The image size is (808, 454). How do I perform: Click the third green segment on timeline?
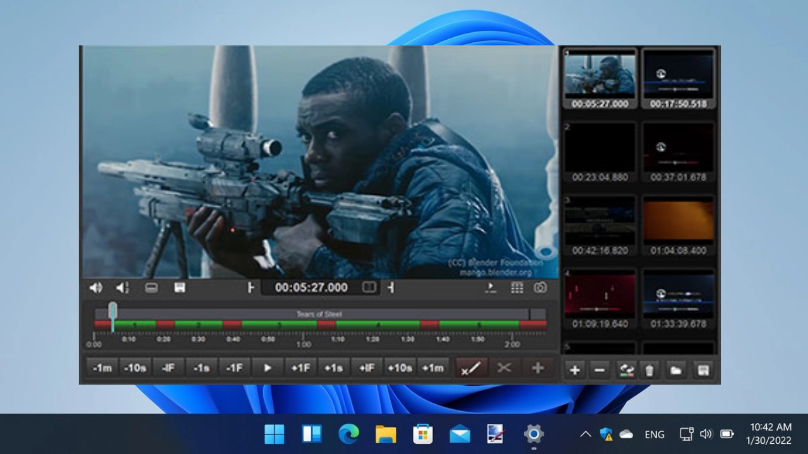(279, 325)
